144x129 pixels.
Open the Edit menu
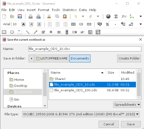[x=12, y=10]
